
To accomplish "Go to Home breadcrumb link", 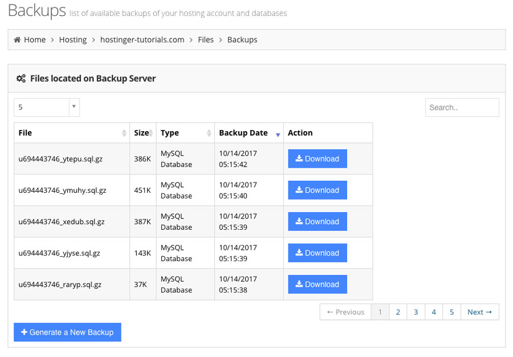I will (35, 39).
